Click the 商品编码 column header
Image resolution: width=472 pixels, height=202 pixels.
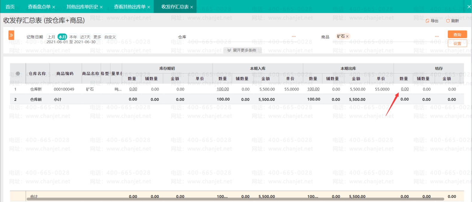point(65,73)
